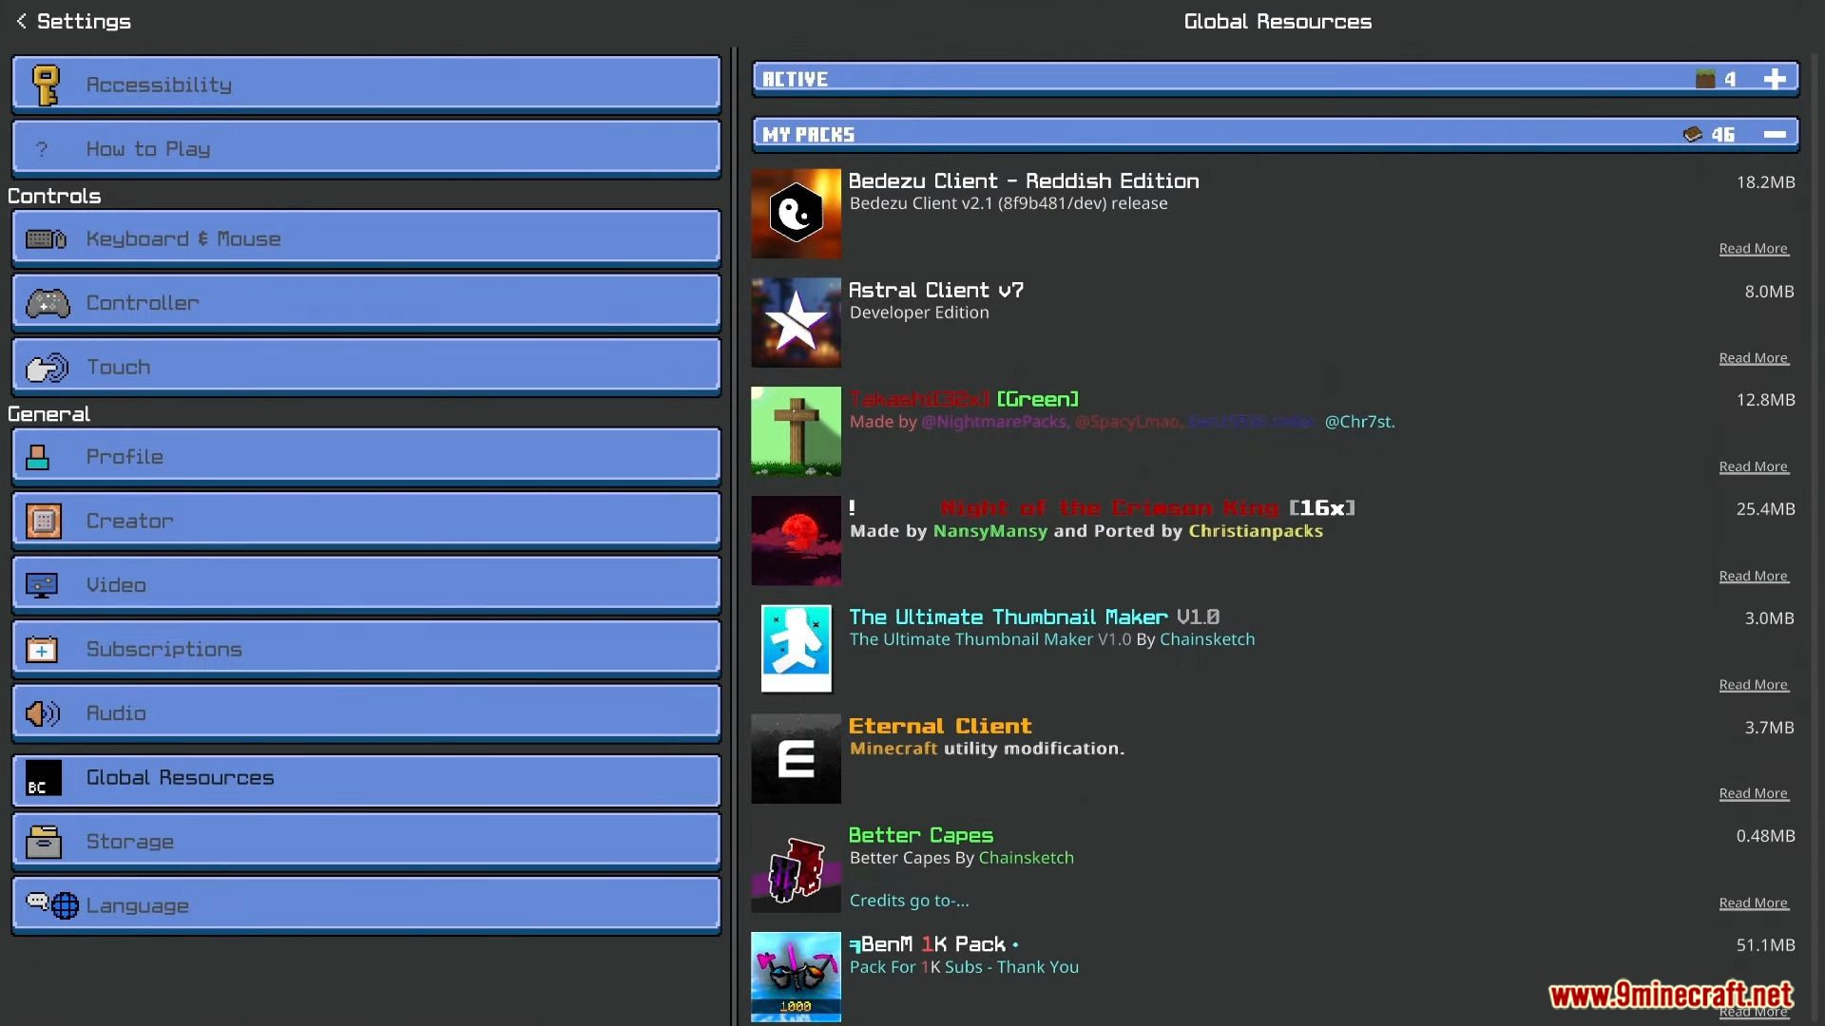This screenshot has width=1825, height=1026.
Task: Click Read More for Crimson King 16x pack
Action: coord(1753,576)
